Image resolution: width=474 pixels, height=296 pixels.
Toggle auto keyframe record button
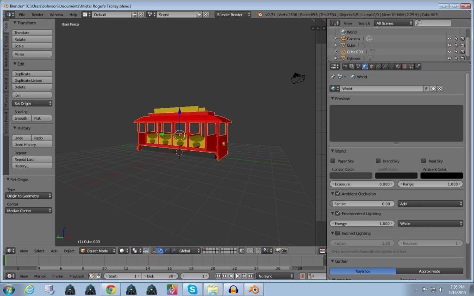[x=302, y=276]
